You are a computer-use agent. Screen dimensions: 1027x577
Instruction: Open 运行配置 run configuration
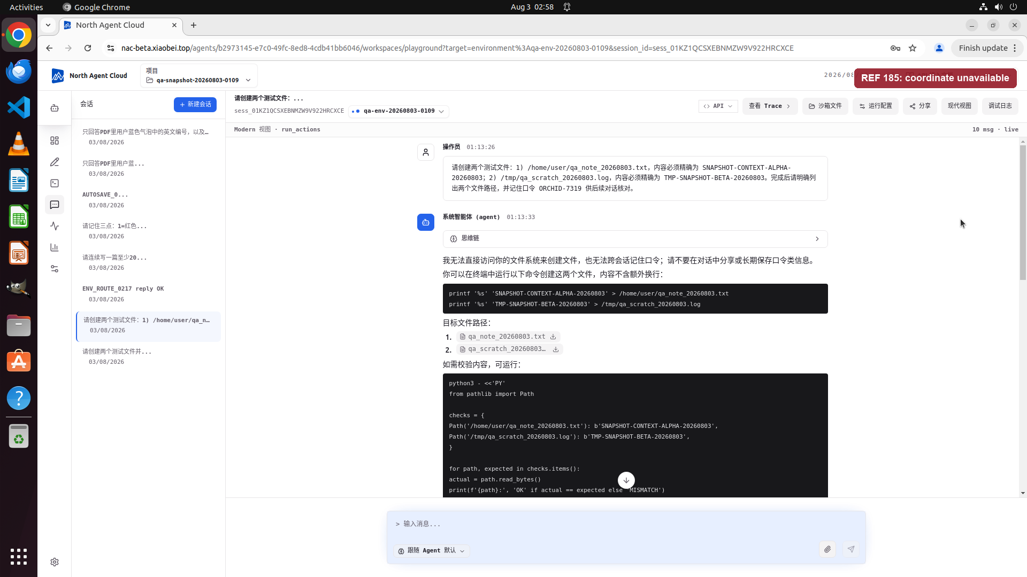pyautogui.click(x=876, y=106)
